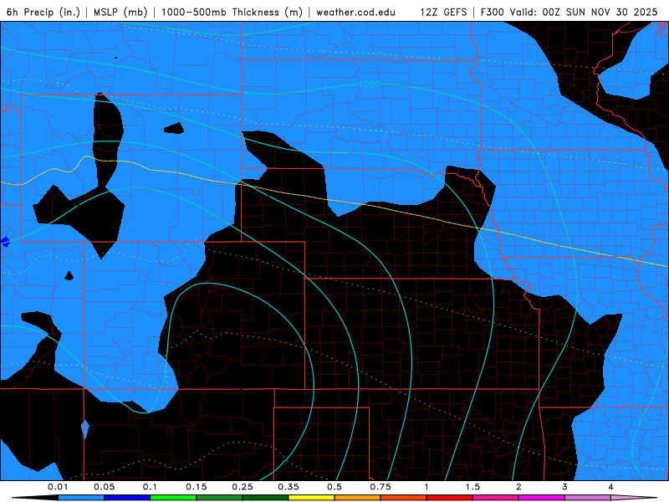This screenshot has height=502, width=669.
Task: Click the '0.25' legend value
Action: click(243, 487)
